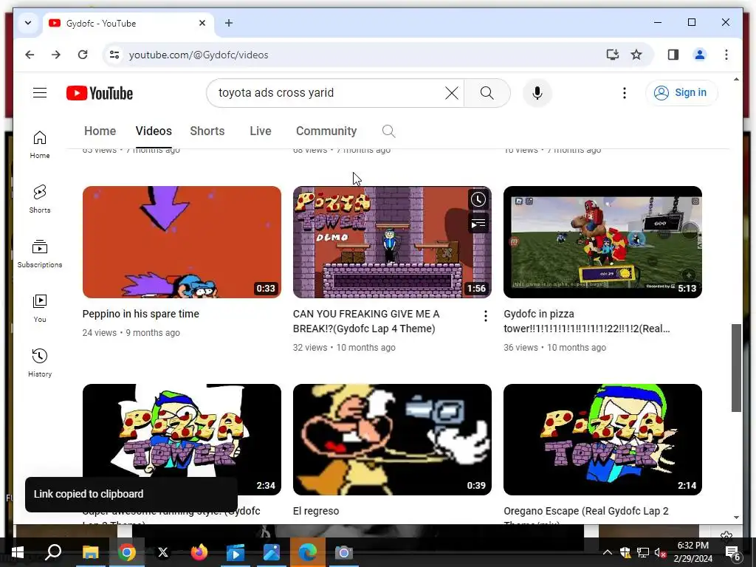
Task: Open a new browser tab
Action: [x=229, y=23]
